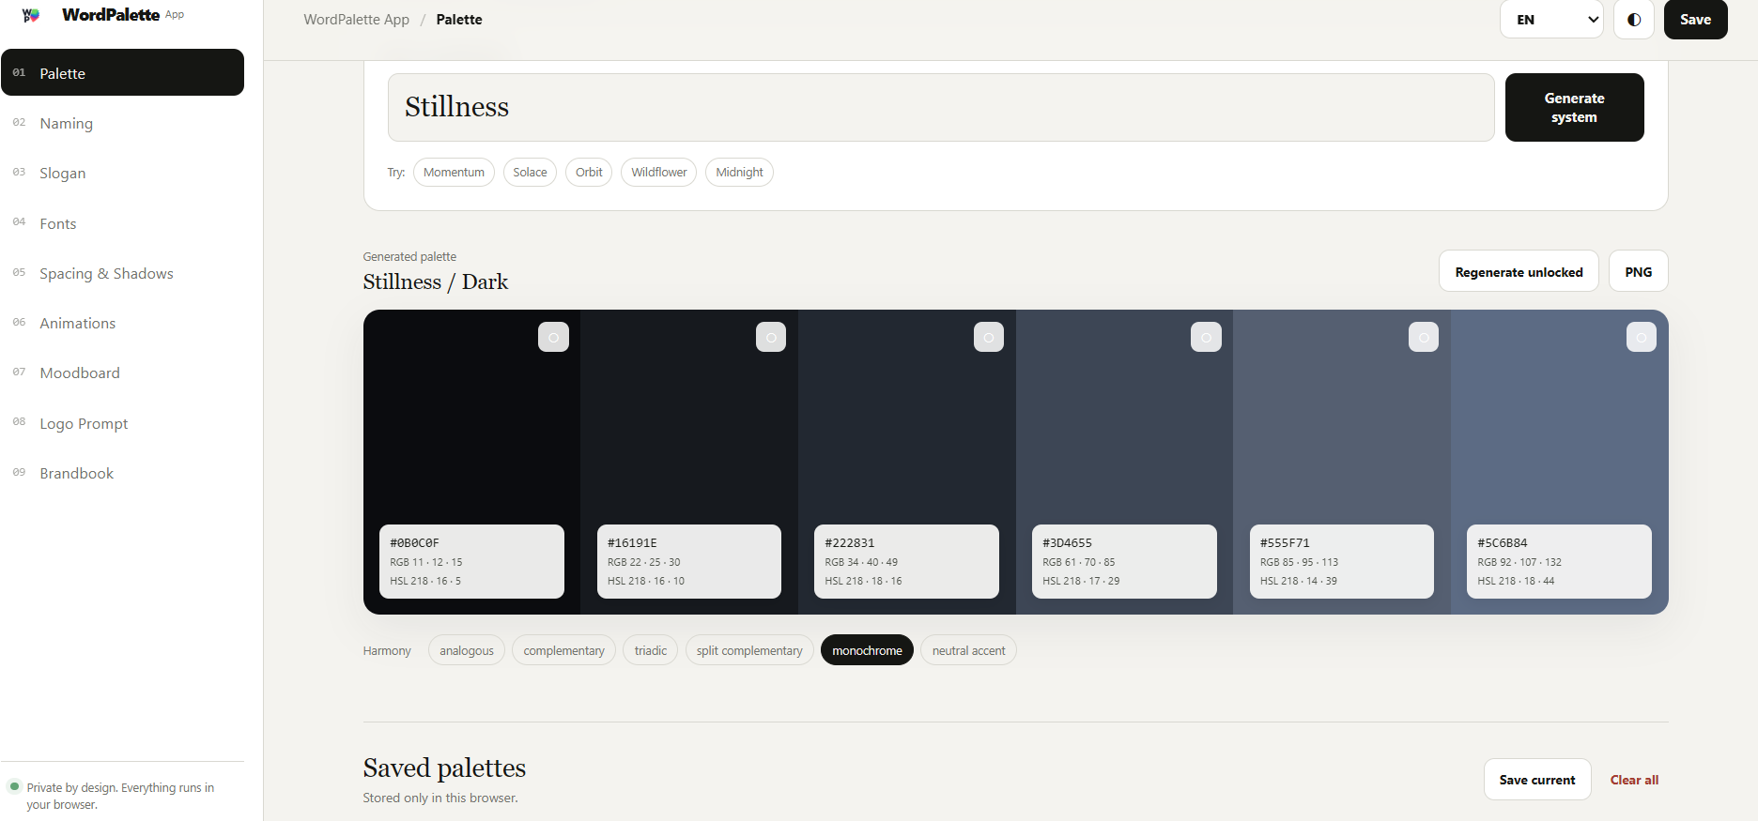Click the Palette breadcrumb text

click(459, 20)
